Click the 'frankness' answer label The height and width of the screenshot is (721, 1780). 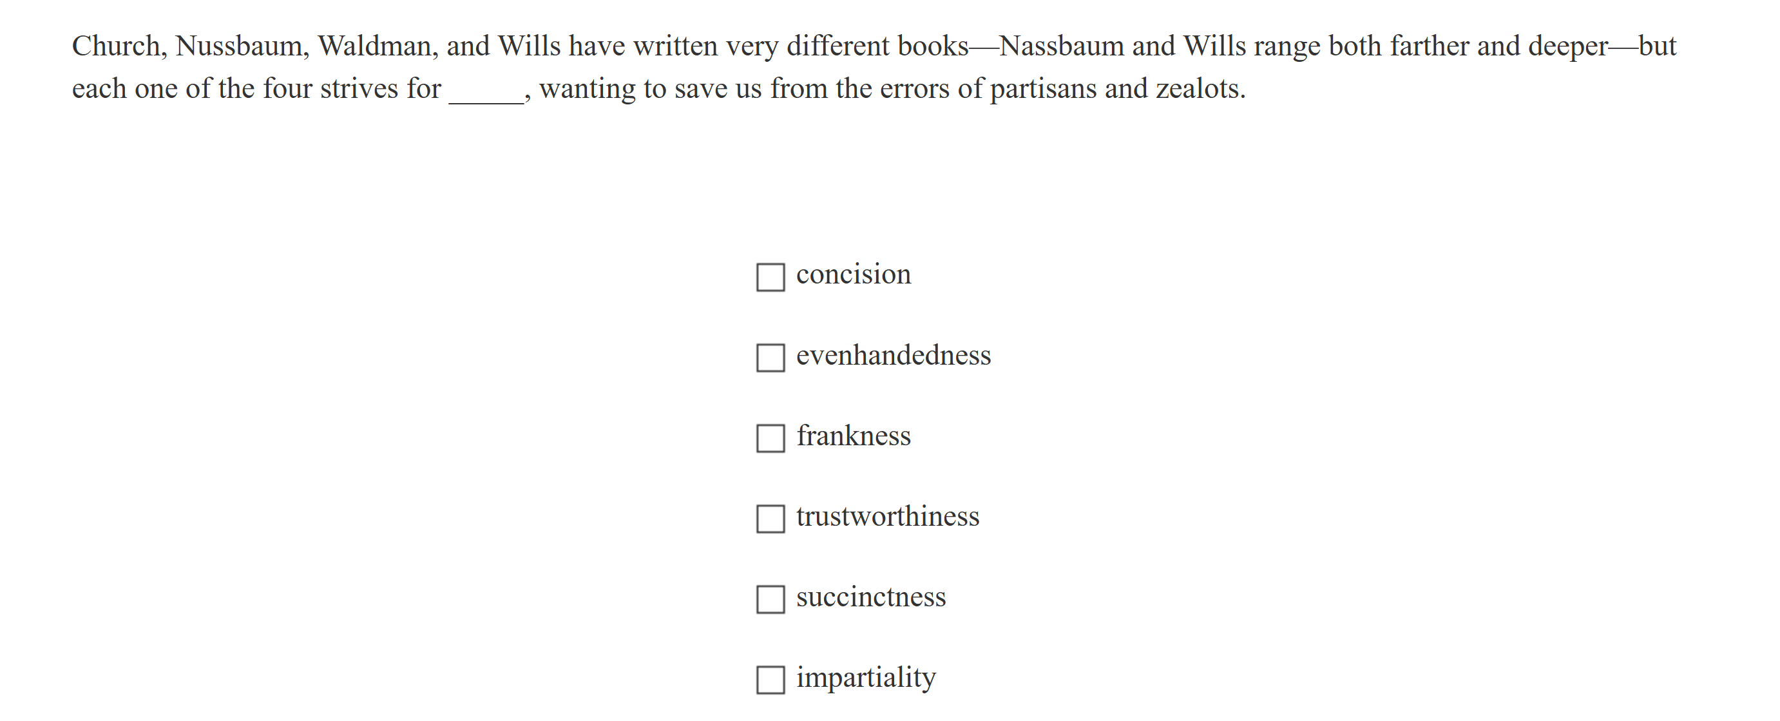[x=853, y=436]
